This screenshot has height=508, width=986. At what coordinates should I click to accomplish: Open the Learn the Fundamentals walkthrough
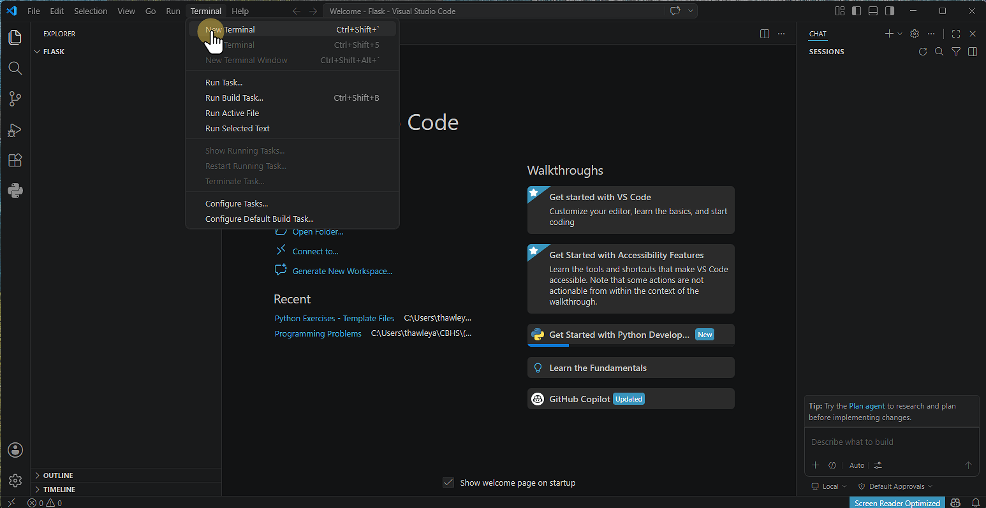coord(631,368)
